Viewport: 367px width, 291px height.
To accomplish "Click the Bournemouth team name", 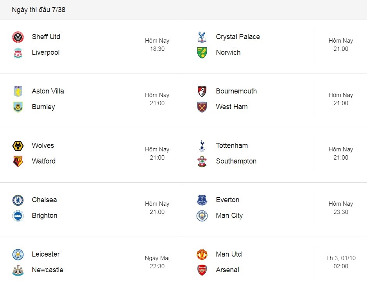I will (x=236, y=91).
